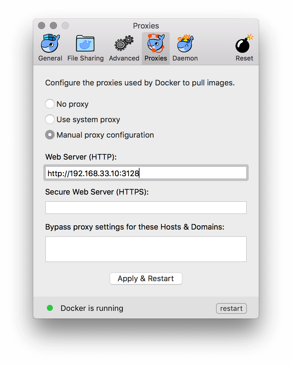Focus the Bypass proxy Hosts & Domains box
This screenshot has height=366, width=292.
click(x=146, y=249)
